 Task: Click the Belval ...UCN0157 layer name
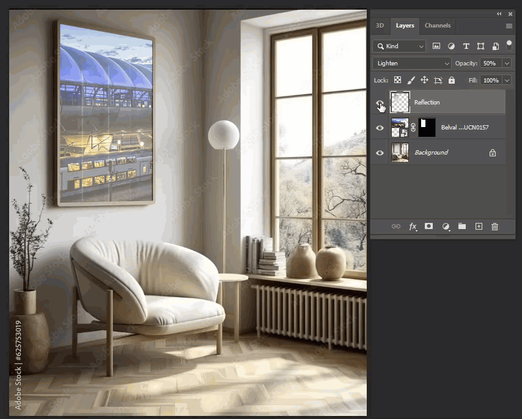465,128
